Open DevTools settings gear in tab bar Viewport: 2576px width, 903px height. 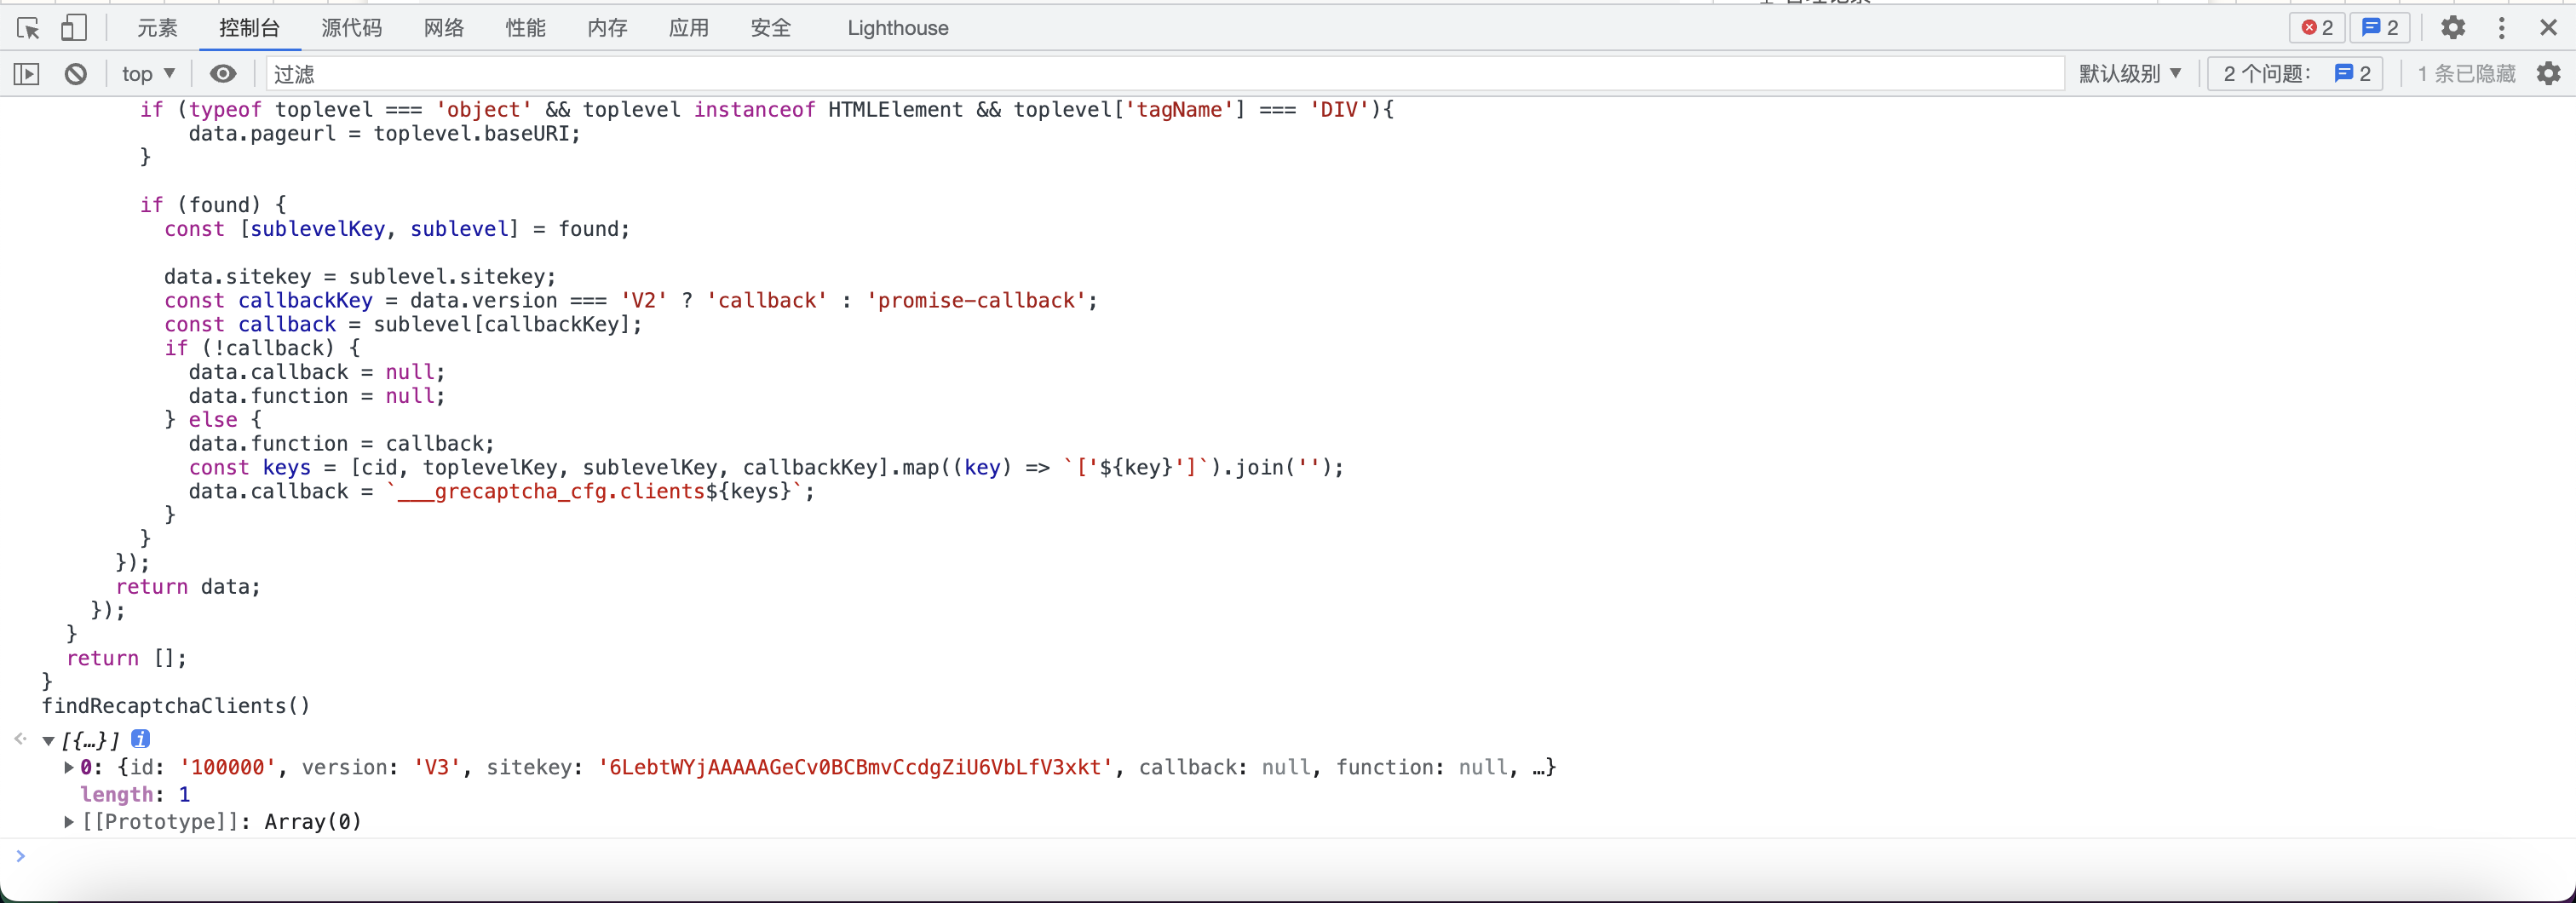(x=2453, y=28)
